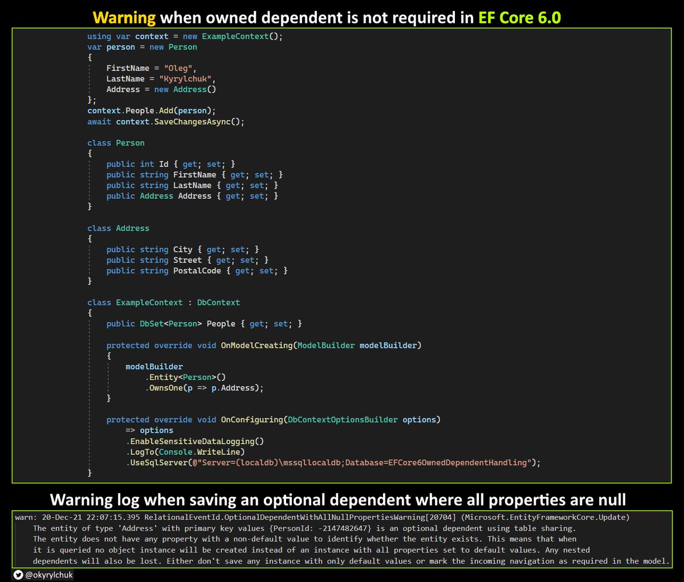This screenshot has height=582, width=684.
Task: Click the log line starting "dependents will also be lost"
Action: [351, 561]
